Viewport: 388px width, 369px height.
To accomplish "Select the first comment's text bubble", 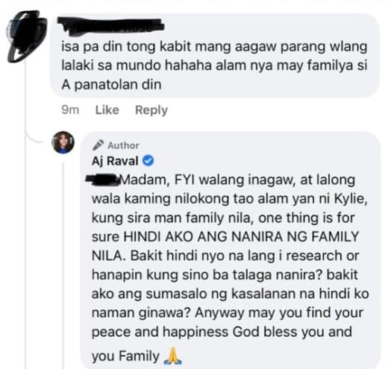I will click(215, 55).
